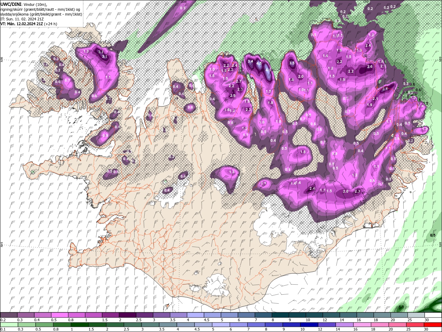Pick the darkest green 1 rain legend swatch
442x332 pixels.
point(79,325)
